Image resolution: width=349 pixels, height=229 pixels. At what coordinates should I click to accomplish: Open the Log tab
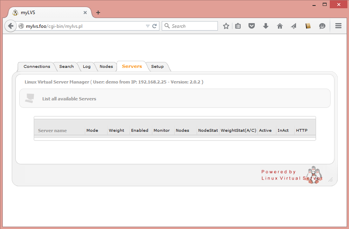point(86,67)
